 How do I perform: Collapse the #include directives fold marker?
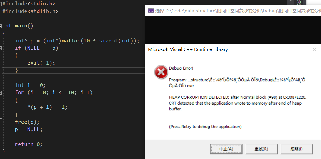pos(1,4)
